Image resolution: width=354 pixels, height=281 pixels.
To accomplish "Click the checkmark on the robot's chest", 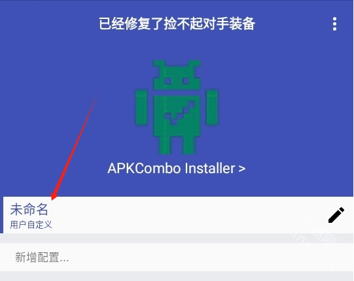I will pos(179,112).
